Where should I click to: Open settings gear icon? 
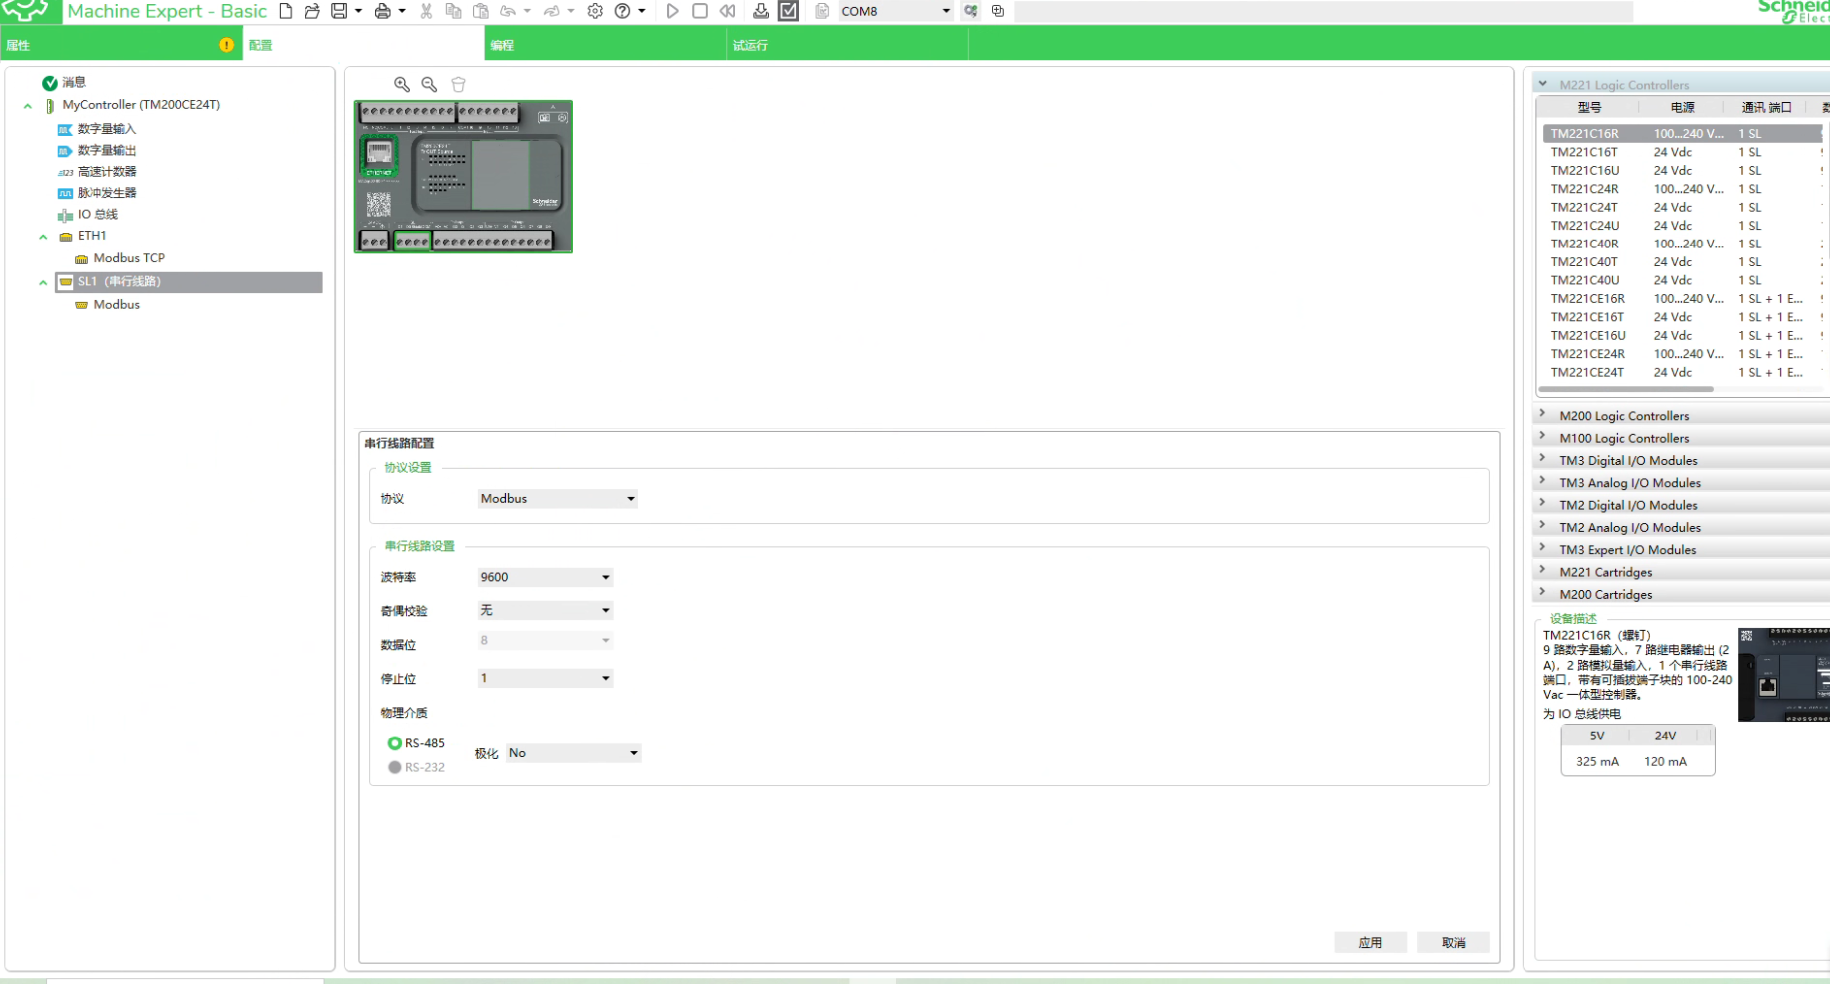[595, 11]
